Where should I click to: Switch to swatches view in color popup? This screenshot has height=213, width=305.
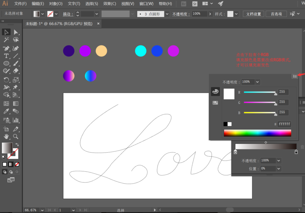point(215,103)
